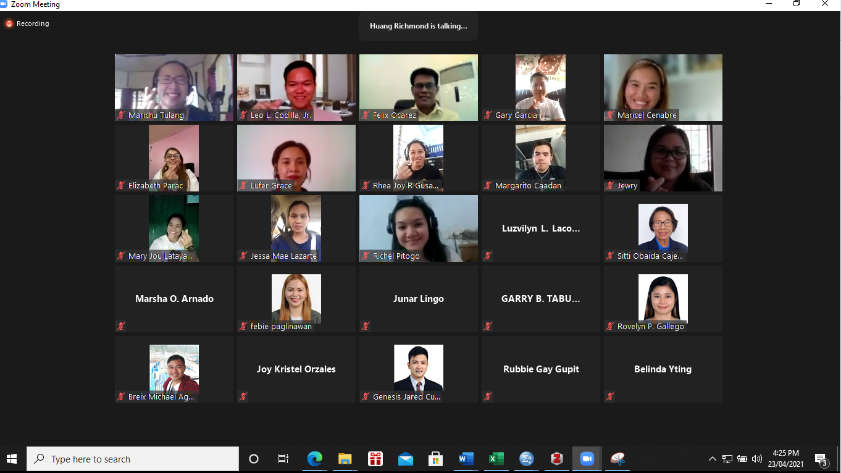Click the blue sigma taskbar icon
Screen dimensions: 841x473
point(526,459)
